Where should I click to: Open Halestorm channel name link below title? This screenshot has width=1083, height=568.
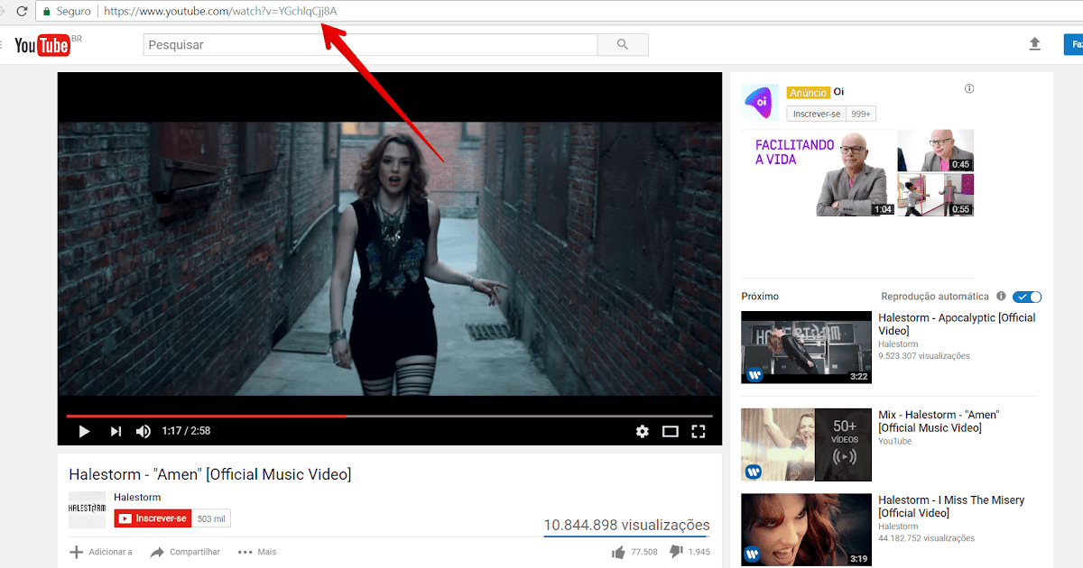(x=137, y=497)
